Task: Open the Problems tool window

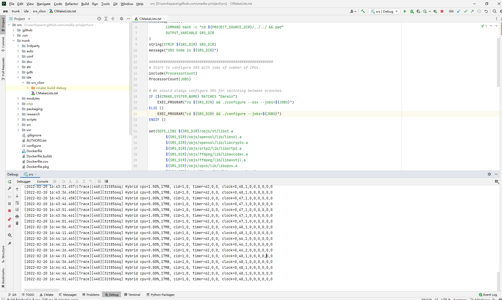Action: click(x=91, y=295)
